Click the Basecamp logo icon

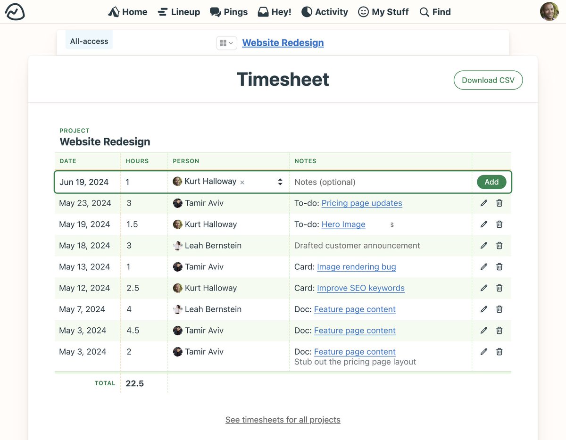[x=15, y=12]
